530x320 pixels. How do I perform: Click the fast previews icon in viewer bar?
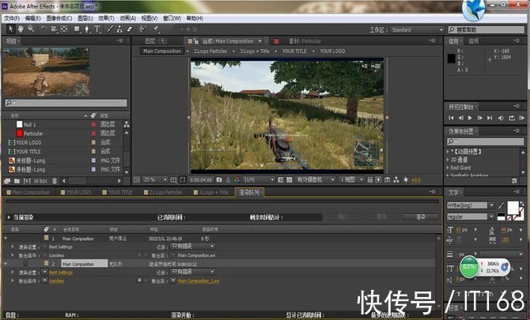click(x=379, y=180)
